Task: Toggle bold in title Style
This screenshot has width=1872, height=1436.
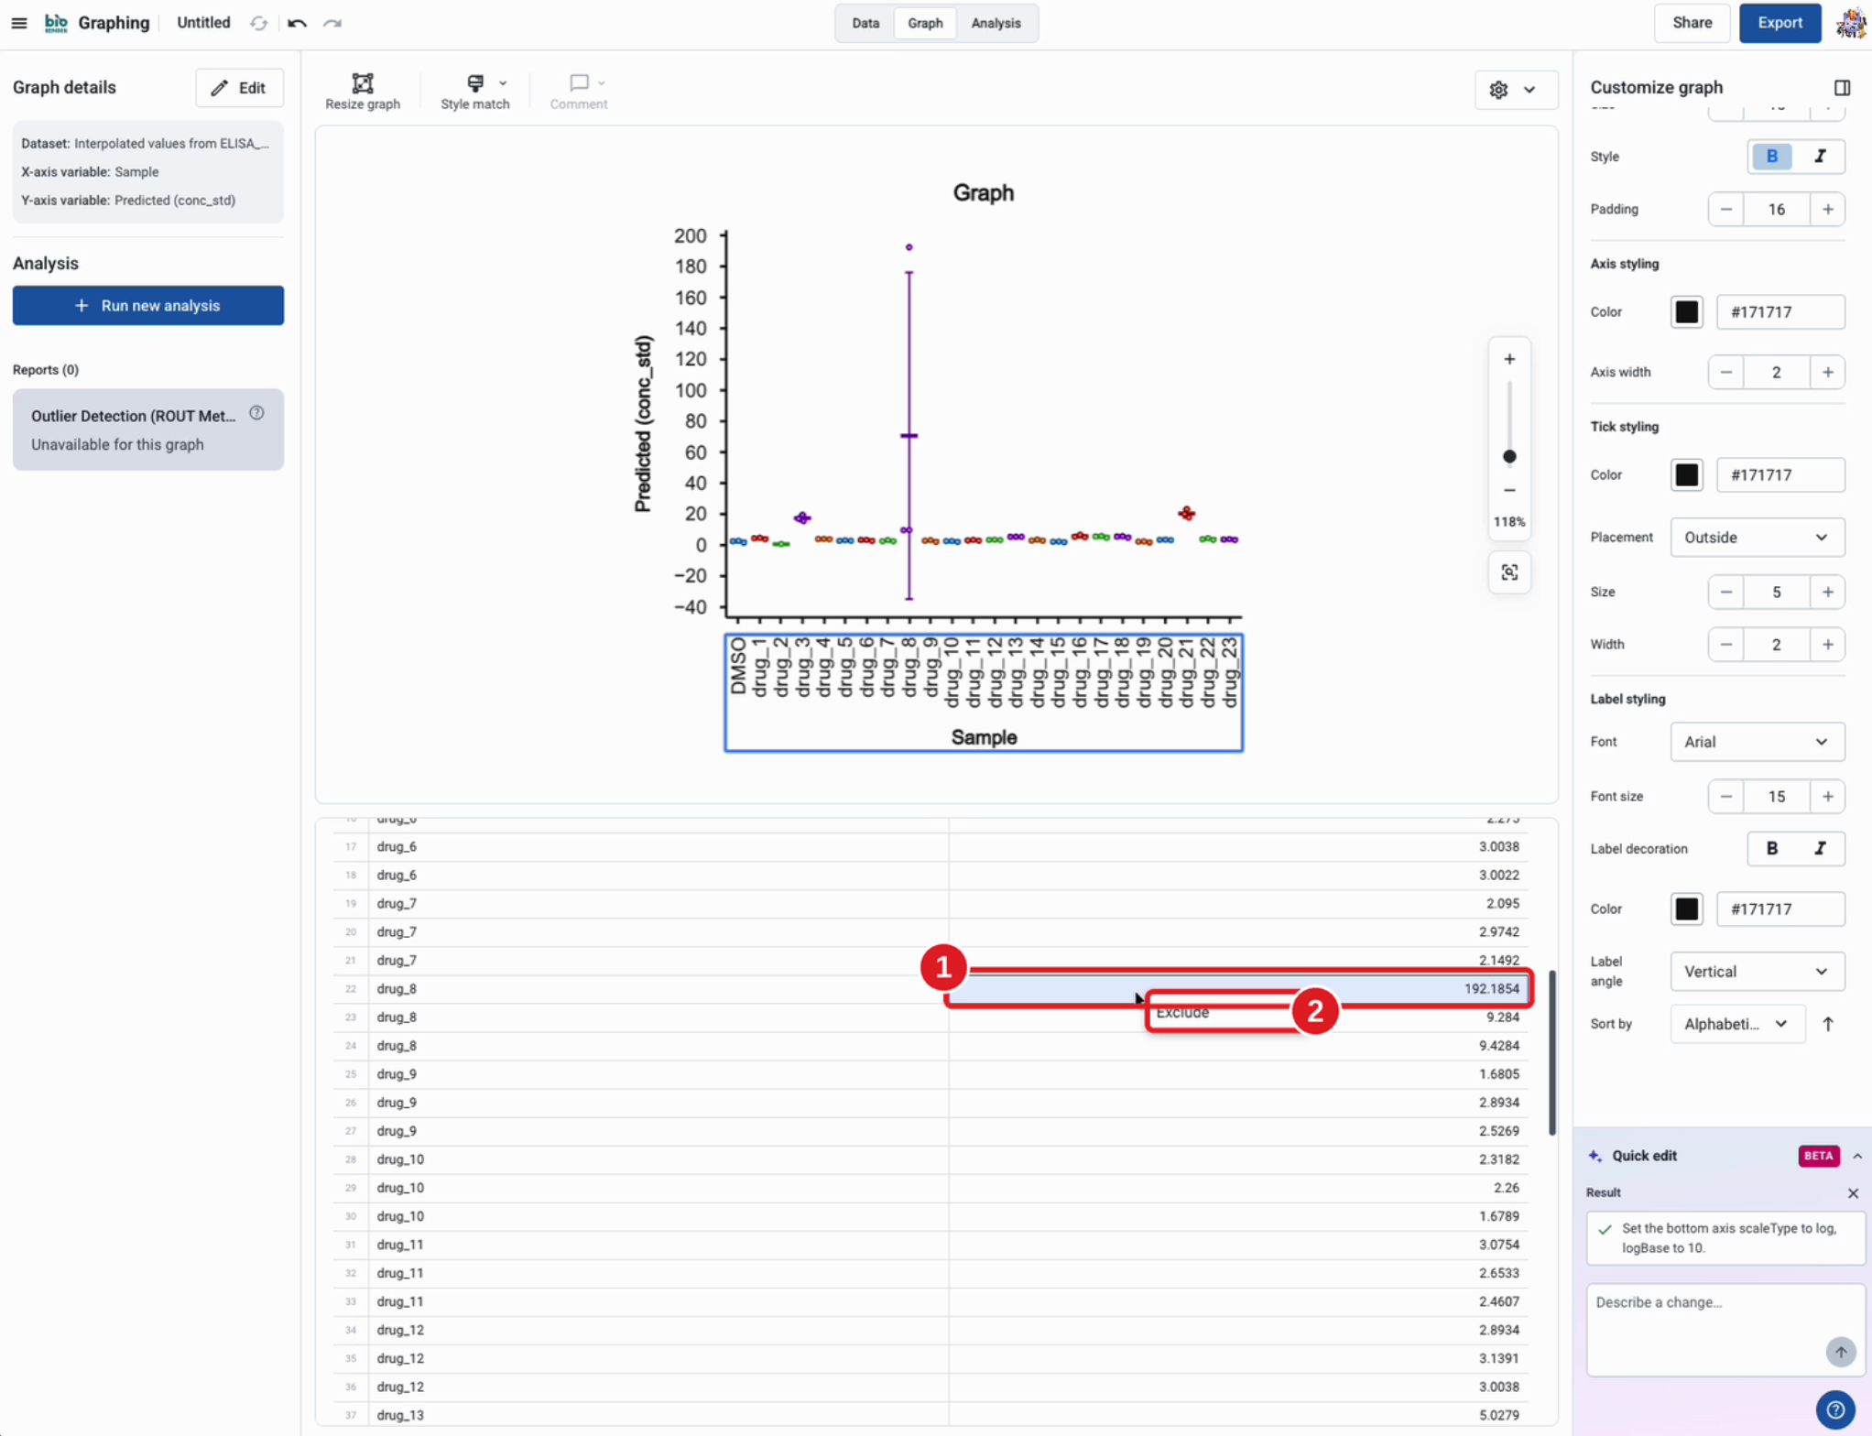Action: coord(1771,157)
